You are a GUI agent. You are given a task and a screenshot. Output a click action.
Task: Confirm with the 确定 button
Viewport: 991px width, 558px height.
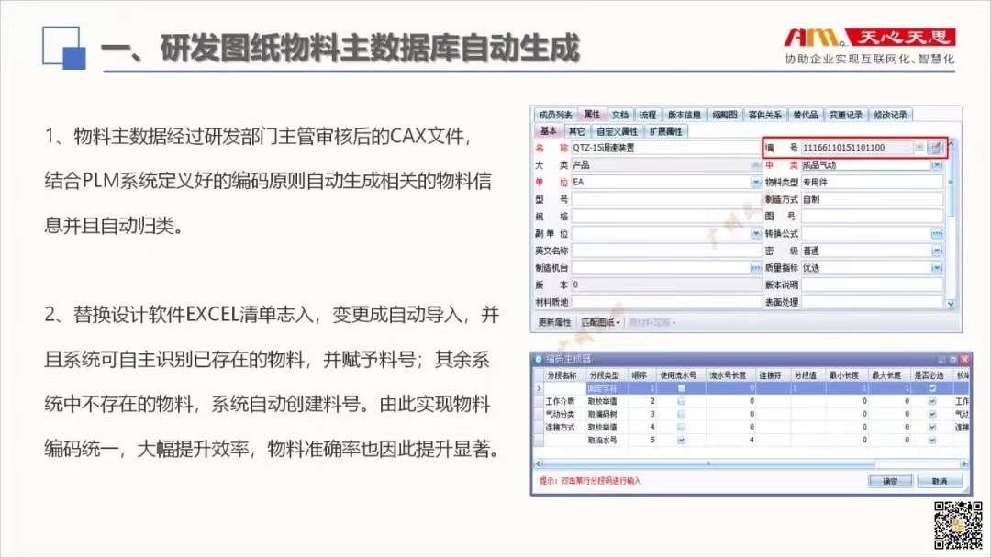coord(890,482)
